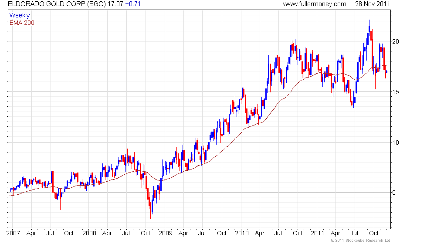Viewport: 427px width, 244px height.
Task: Click the price change +0.71
Action: click(x=133, y=4)
